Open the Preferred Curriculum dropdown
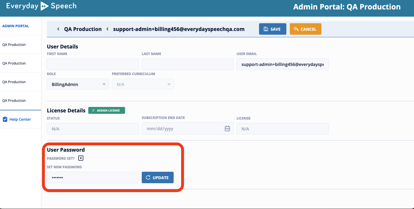The height and width of the screenshot is (209, 414). pyautogui.click(x=143, y=84)
